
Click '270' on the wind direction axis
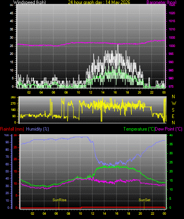pyautogui.click(x=13, y=104)
